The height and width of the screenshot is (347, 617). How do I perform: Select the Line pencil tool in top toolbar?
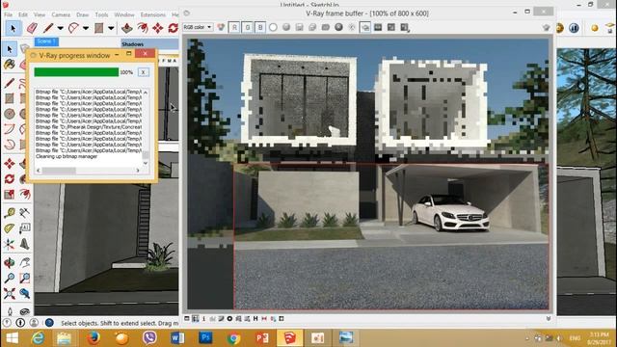pos(48,28)
